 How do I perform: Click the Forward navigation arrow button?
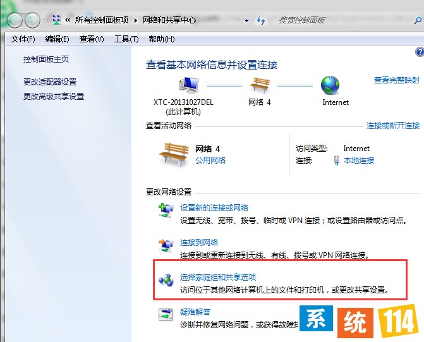(x=32, y=20)
